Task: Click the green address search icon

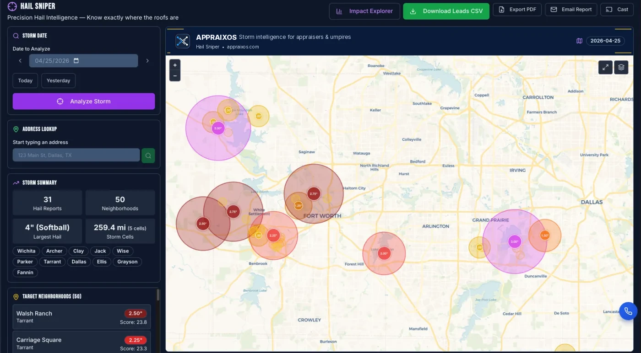Action: (148, 155)
